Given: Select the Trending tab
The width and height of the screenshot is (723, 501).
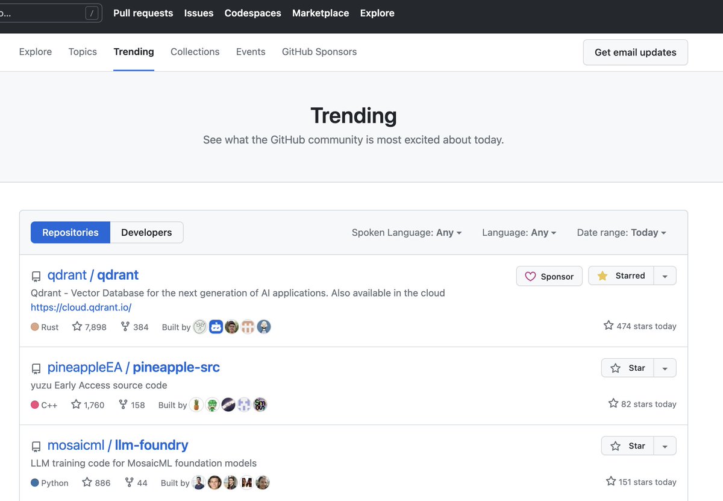Looking at the screenshot, I should pyautogui.click(x=134, y=52).
